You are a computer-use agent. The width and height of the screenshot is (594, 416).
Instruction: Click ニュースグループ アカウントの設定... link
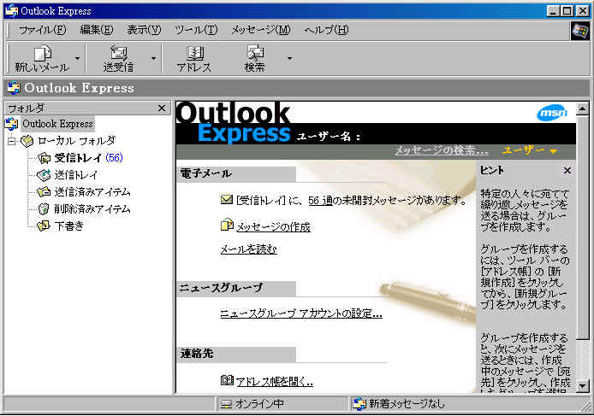(301, 313)
